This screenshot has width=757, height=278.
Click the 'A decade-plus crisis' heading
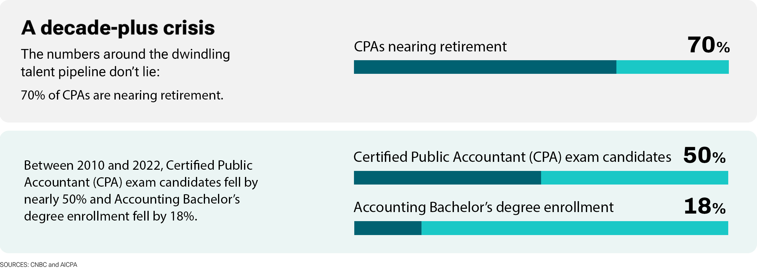[x=118, y=28]
